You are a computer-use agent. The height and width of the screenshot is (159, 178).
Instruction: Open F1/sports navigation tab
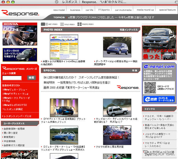104,10
